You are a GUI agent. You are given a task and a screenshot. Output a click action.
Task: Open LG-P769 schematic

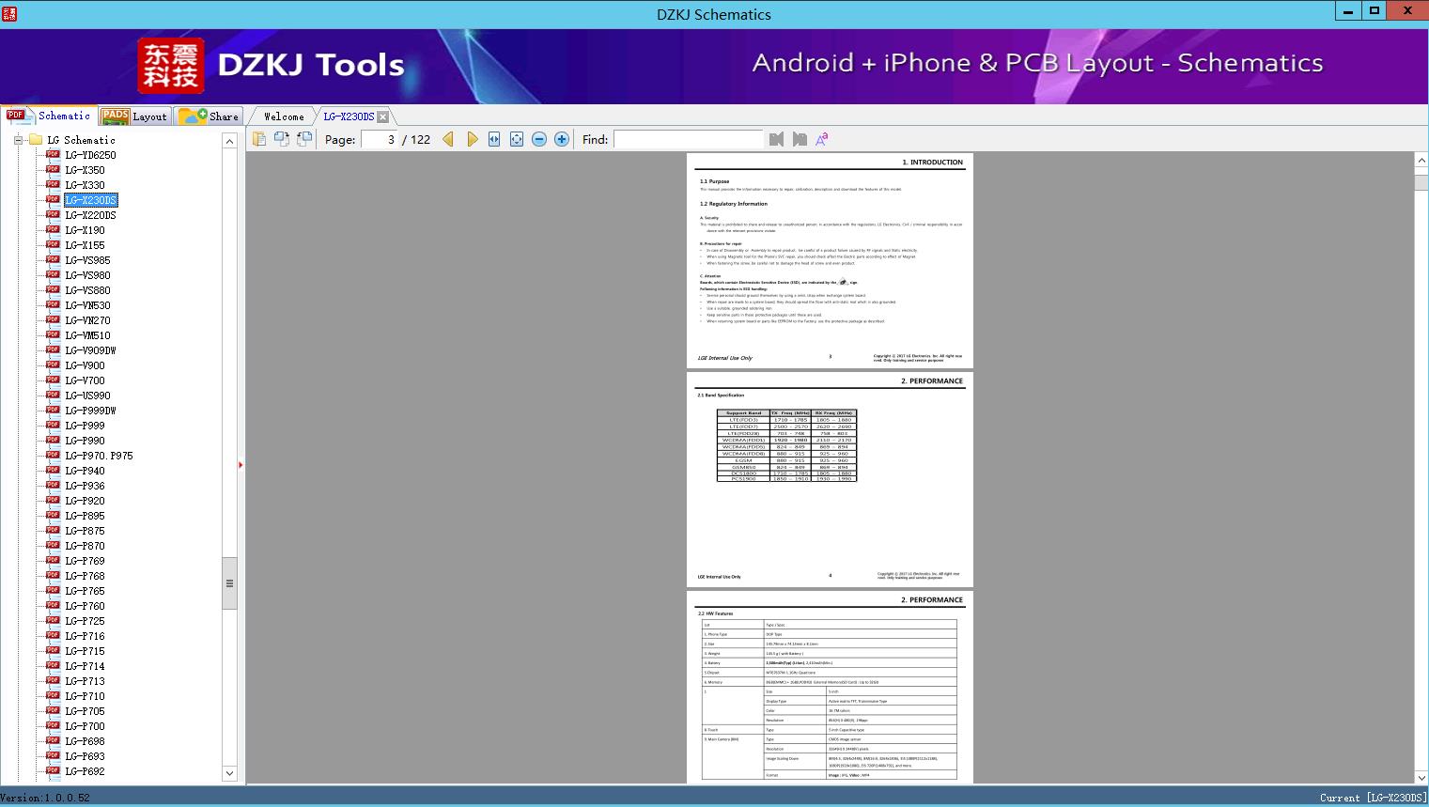85,561
